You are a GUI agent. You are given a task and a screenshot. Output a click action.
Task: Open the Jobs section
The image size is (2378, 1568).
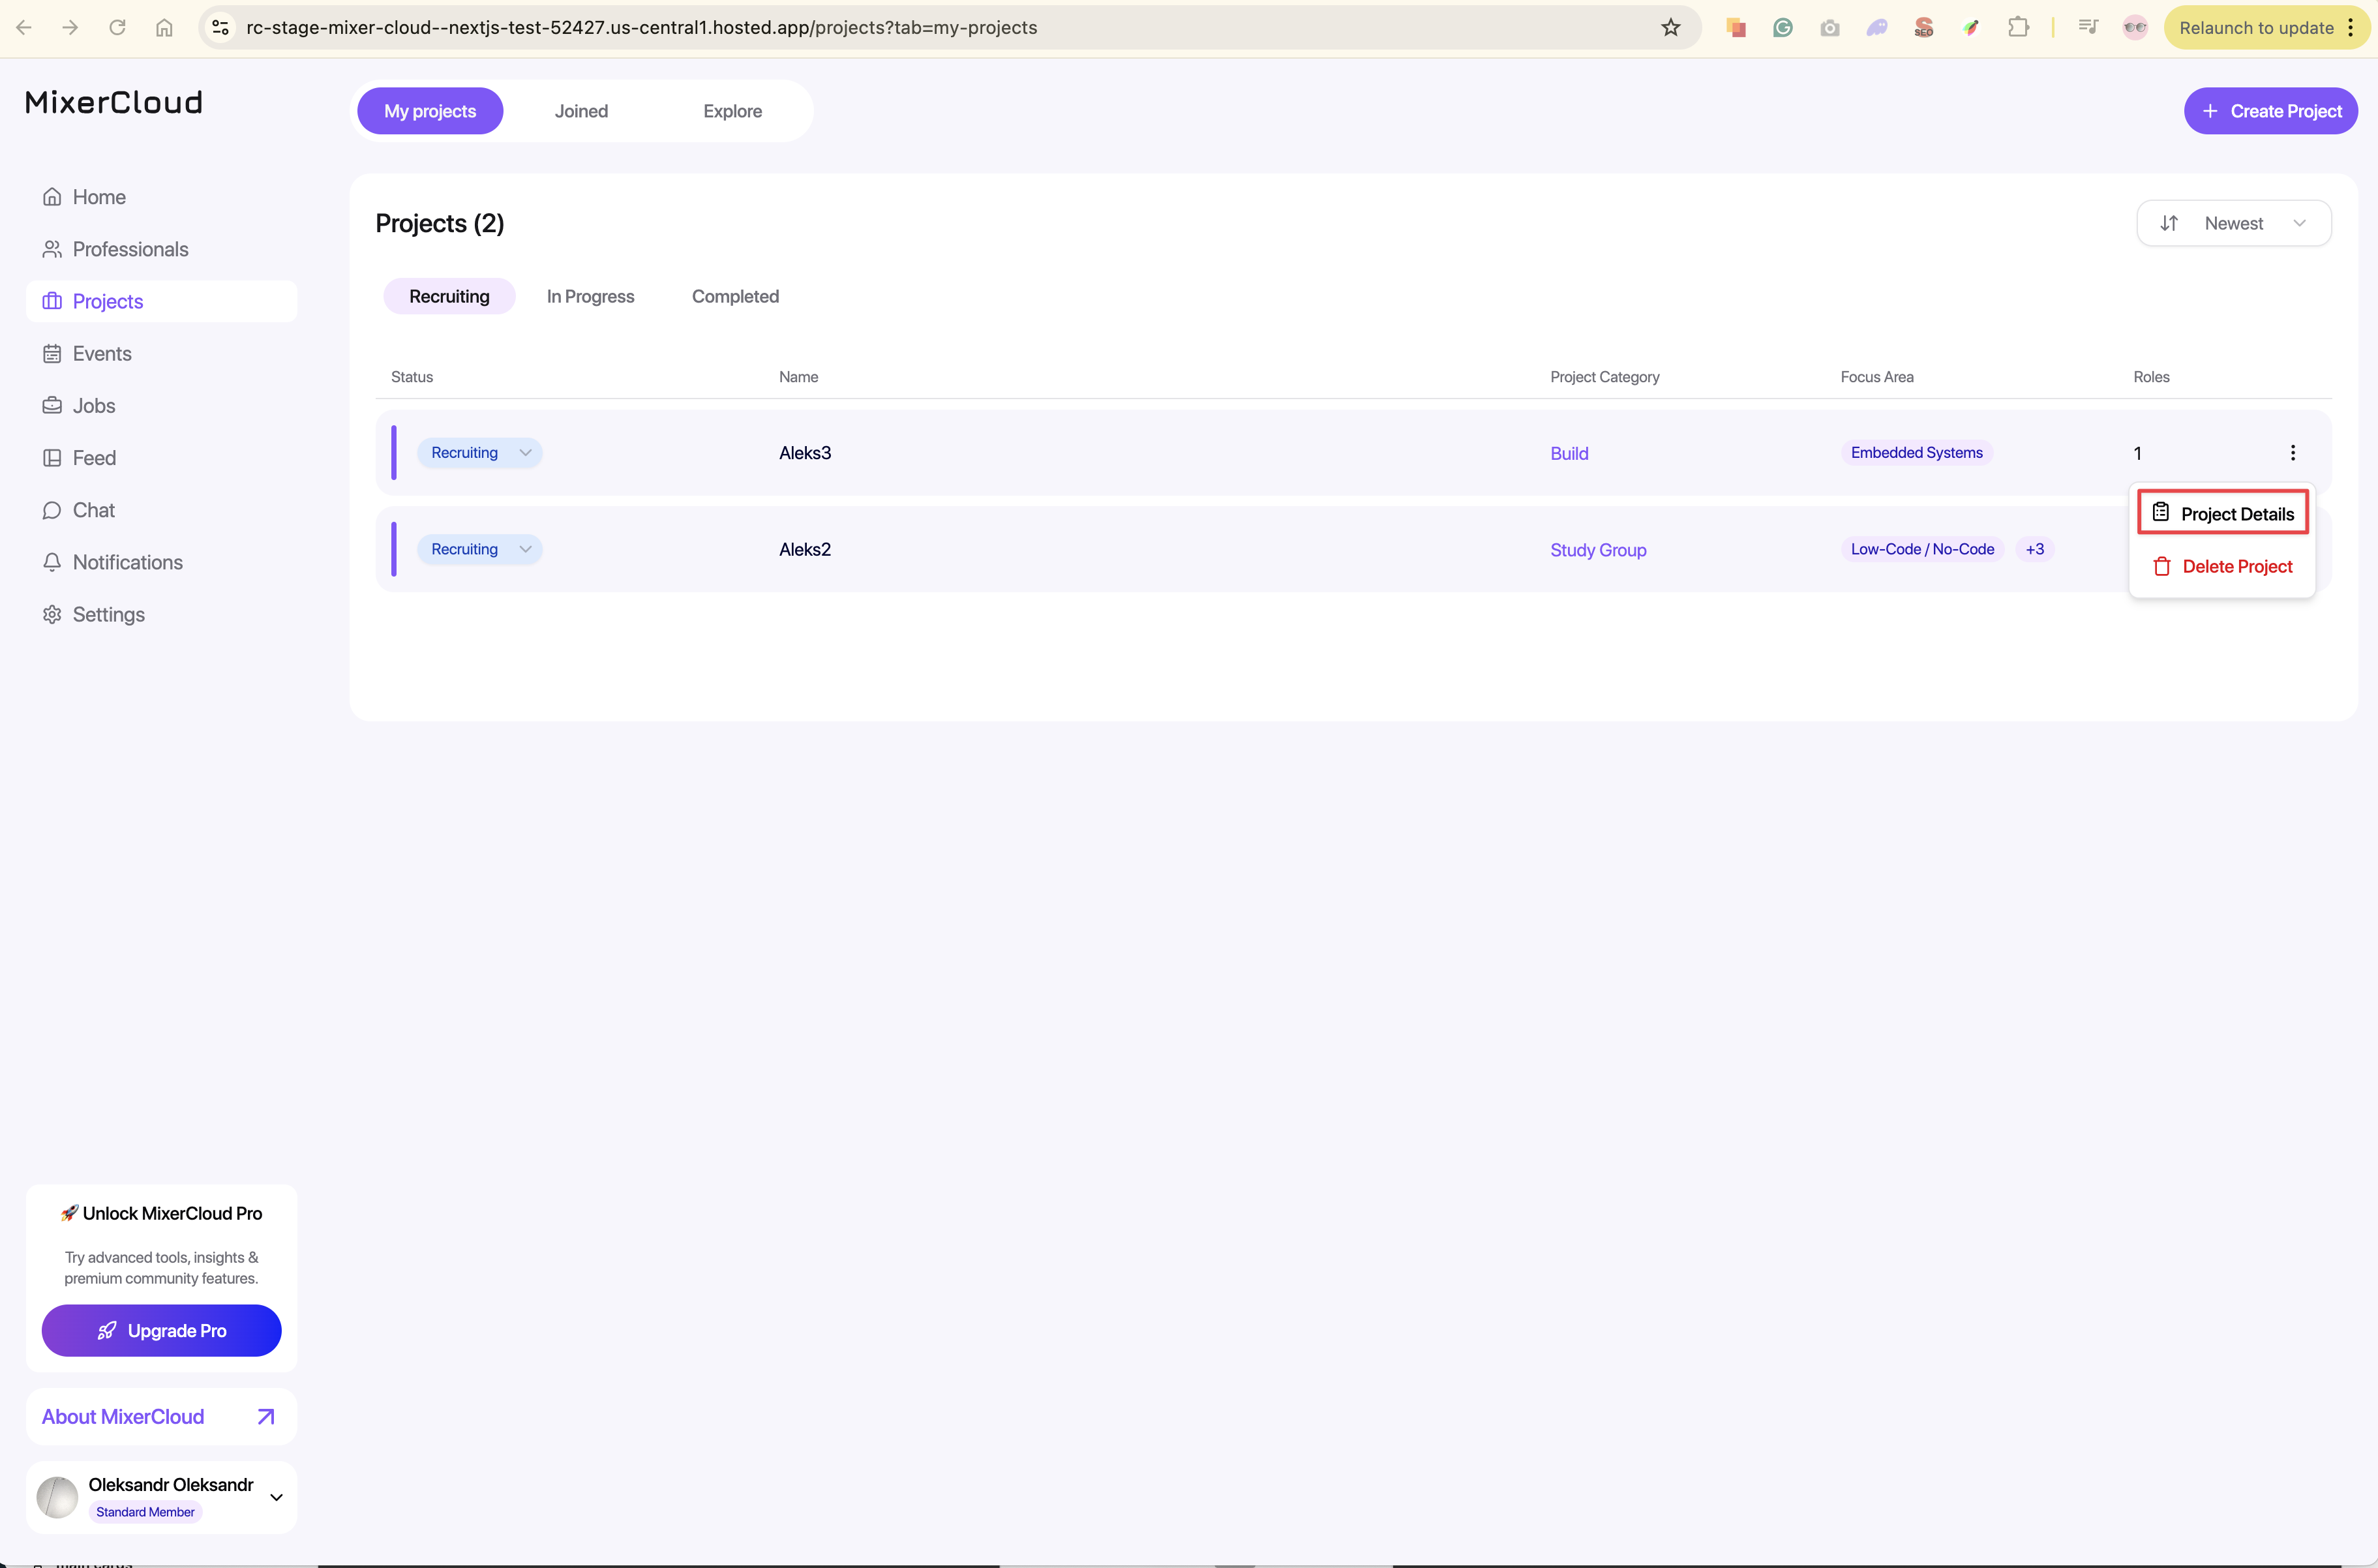(x=93, y=405)
